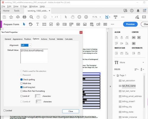Add an image field with the Image Field tool
The image size is (148, 119).
85,24
